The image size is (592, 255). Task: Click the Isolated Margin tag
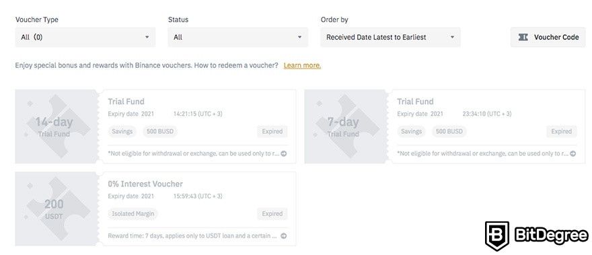(133, 214)
